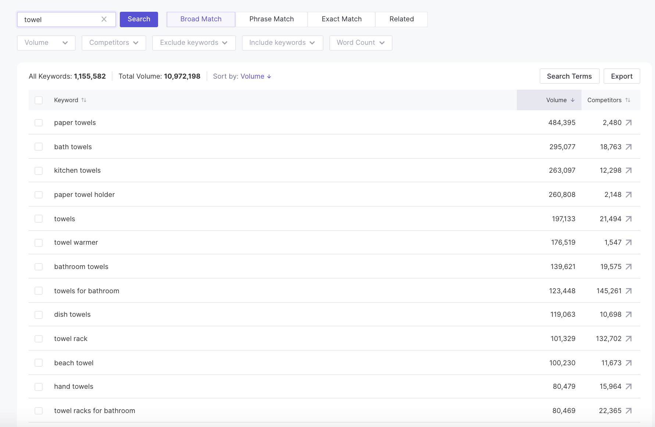655x427 pixels.
Task: Click arrow icon beside towel warmer competitors
Action: point(629,243)
